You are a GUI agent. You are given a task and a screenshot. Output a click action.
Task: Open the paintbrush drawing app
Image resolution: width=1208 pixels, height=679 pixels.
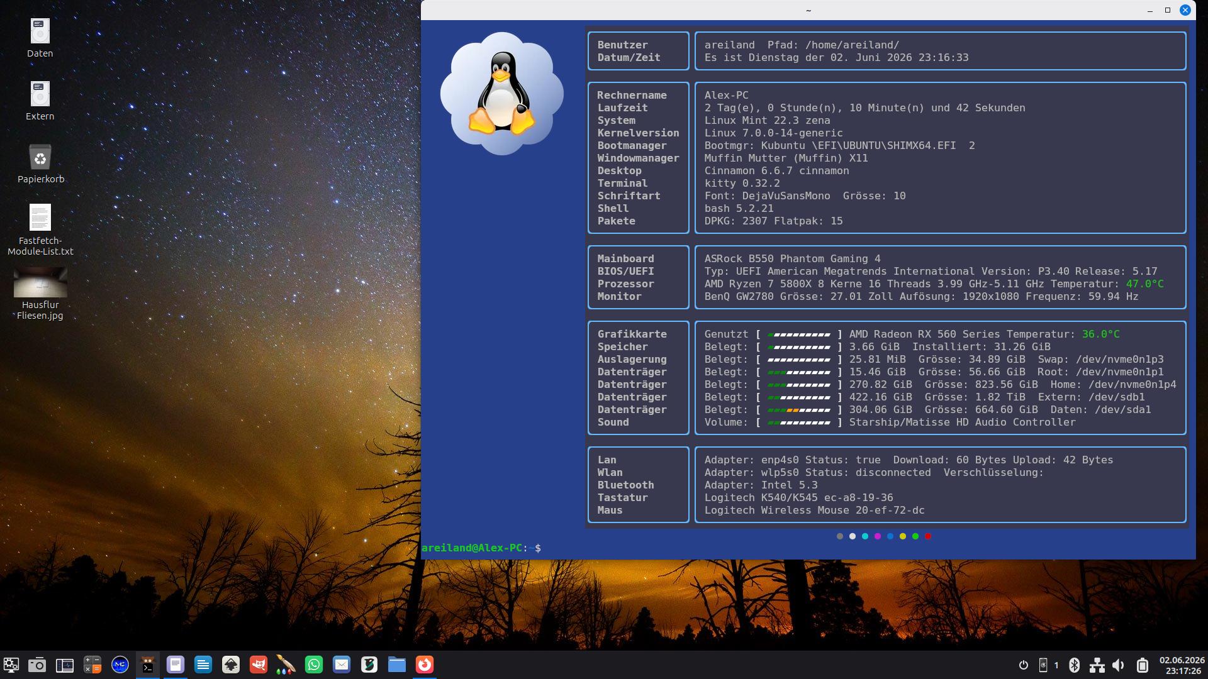[286, 665]
